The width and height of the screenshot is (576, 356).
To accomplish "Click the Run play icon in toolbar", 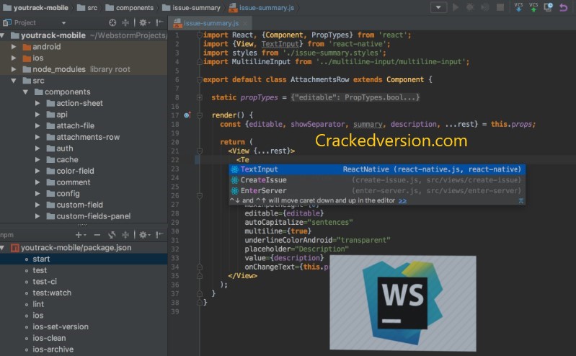I will tap(455, 7).
